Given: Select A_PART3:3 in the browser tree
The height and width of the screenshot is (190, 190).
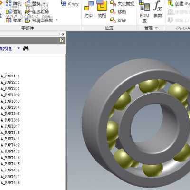Looking at the screenshot, I should pyautogui.click(x=10, y=101).
